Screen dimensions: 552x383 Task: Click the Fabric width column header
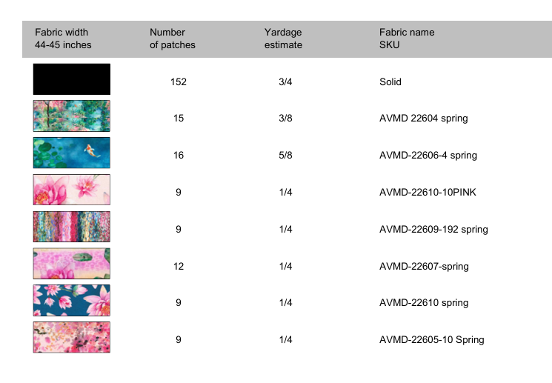(x=63, y=39)
